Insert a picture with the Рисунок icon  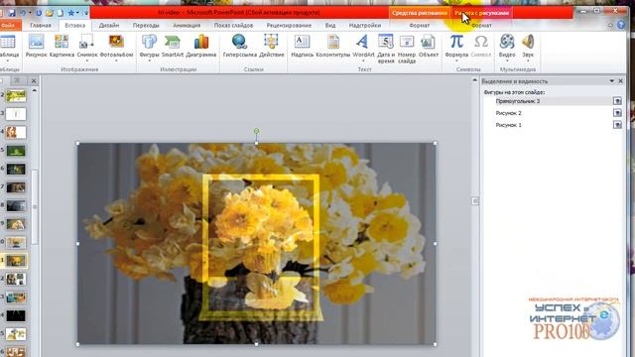(36, 46)
